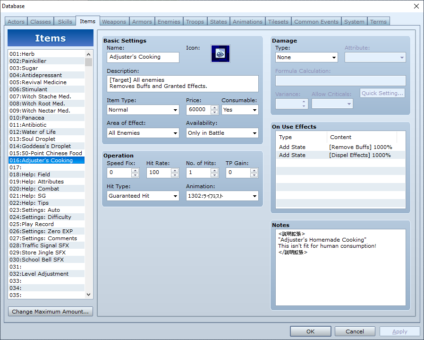Image resolution: width=424 pixels, height=340 pixels.
Task: Open the Common Events tab
Action: point(316,22)
